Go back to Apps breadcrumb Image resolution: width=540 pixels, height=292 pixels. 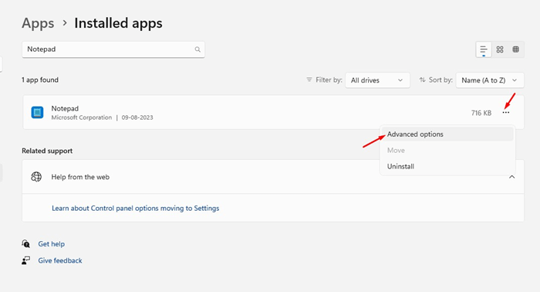(38, 23)
